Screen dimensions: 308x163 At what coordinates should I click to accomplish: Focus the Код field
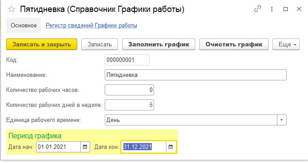pos(127,60)
